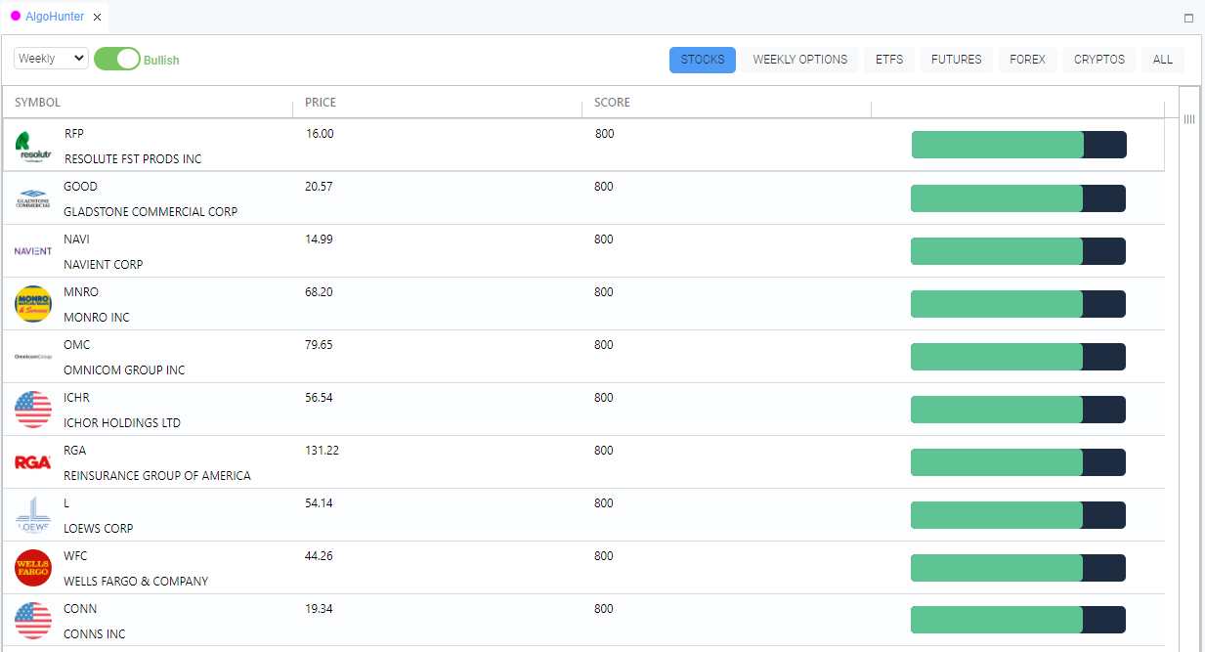Switch to CRYPTOS filter
This screenshot has width=1205, height=652.
[1099, 60]
